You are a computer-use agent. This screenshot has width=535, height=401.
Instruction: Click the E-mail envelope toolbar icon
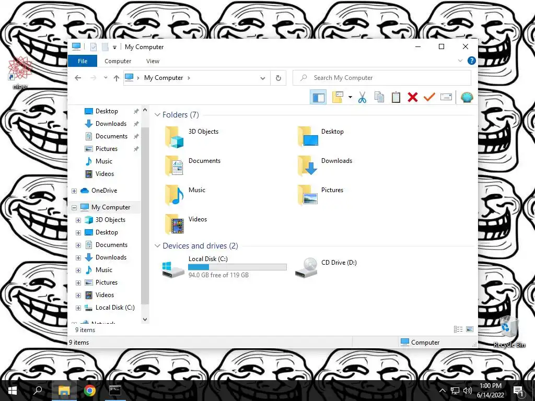coord(446,98)
